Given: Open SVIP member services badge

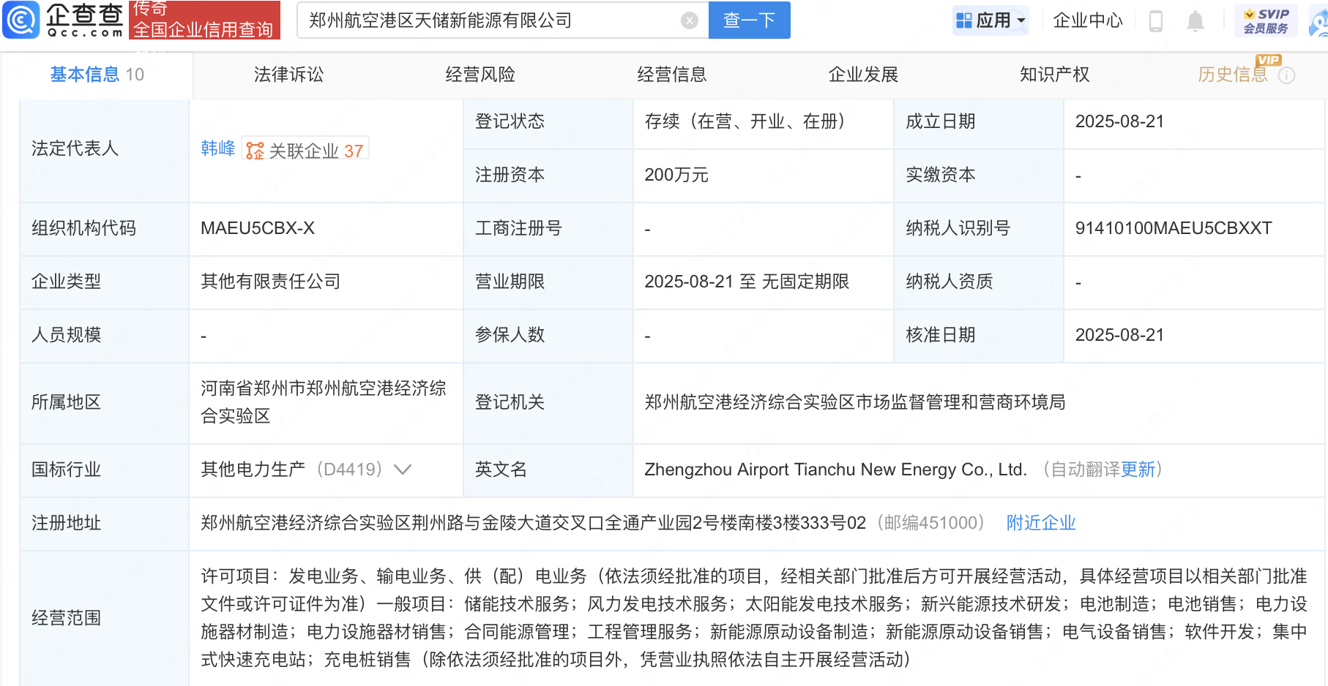Looking at the screenshot, I should tap(1266, 20).
